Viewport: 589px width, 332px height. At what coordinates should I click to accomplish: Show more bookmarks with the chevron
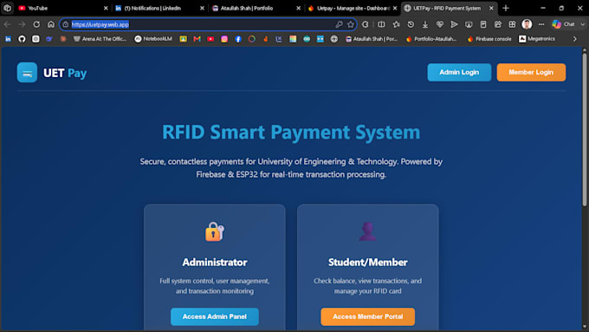575,39
